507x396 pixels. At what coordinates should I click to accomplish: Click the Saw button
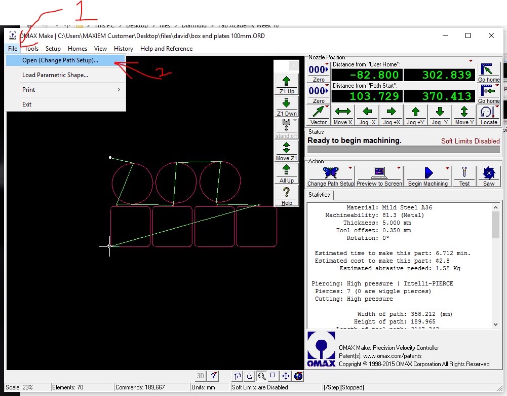[489, 176]
